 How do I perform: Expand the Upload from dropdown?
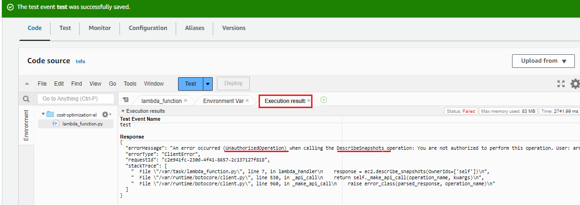click(543, 61)
